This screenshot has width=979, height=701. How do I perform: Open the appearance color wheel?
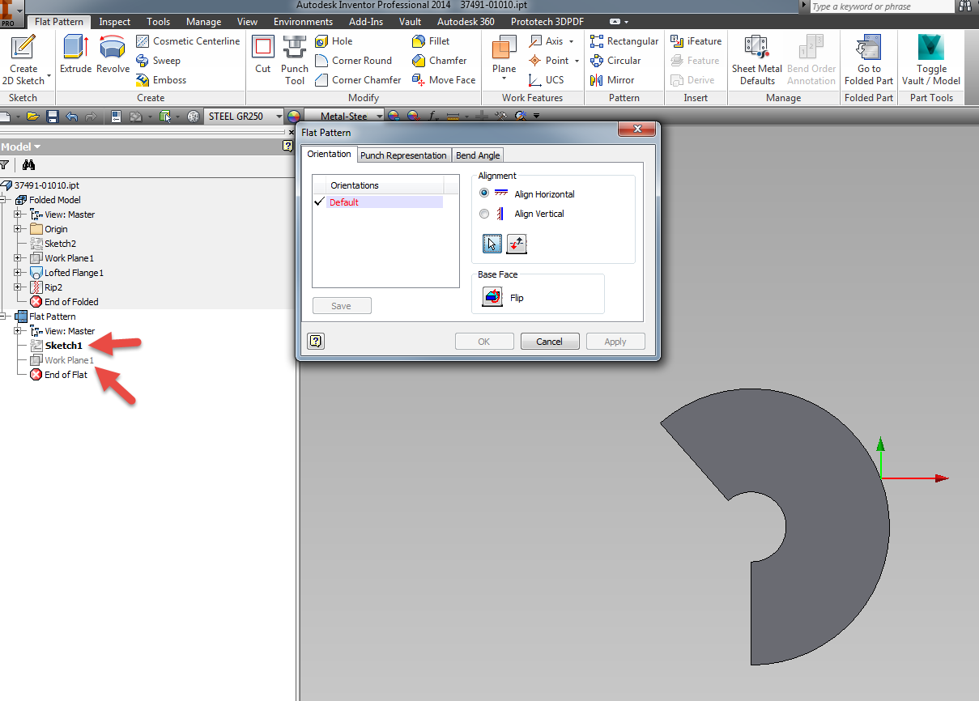pyautogui.click(x=294, y=117)
